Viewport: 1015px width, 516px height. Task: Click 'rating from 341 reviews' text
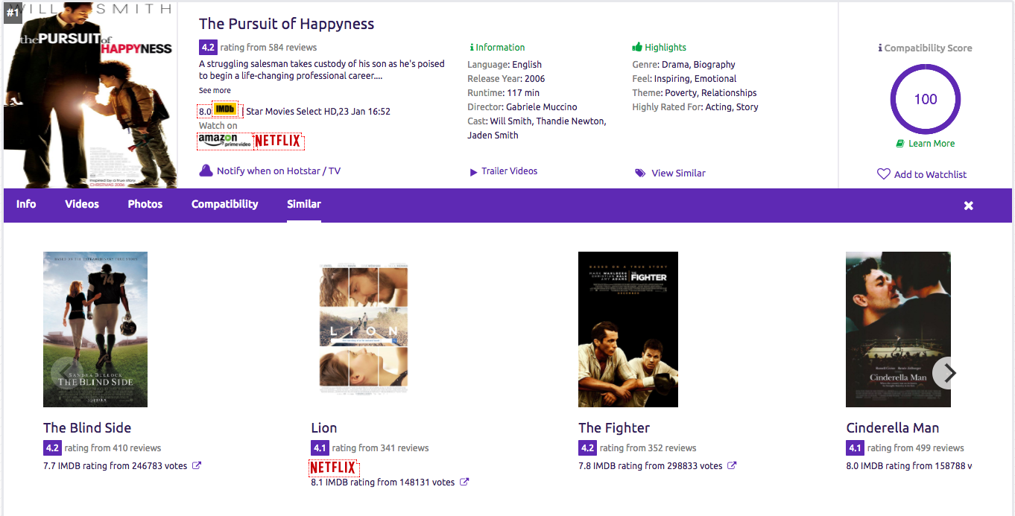pos(381,448)
